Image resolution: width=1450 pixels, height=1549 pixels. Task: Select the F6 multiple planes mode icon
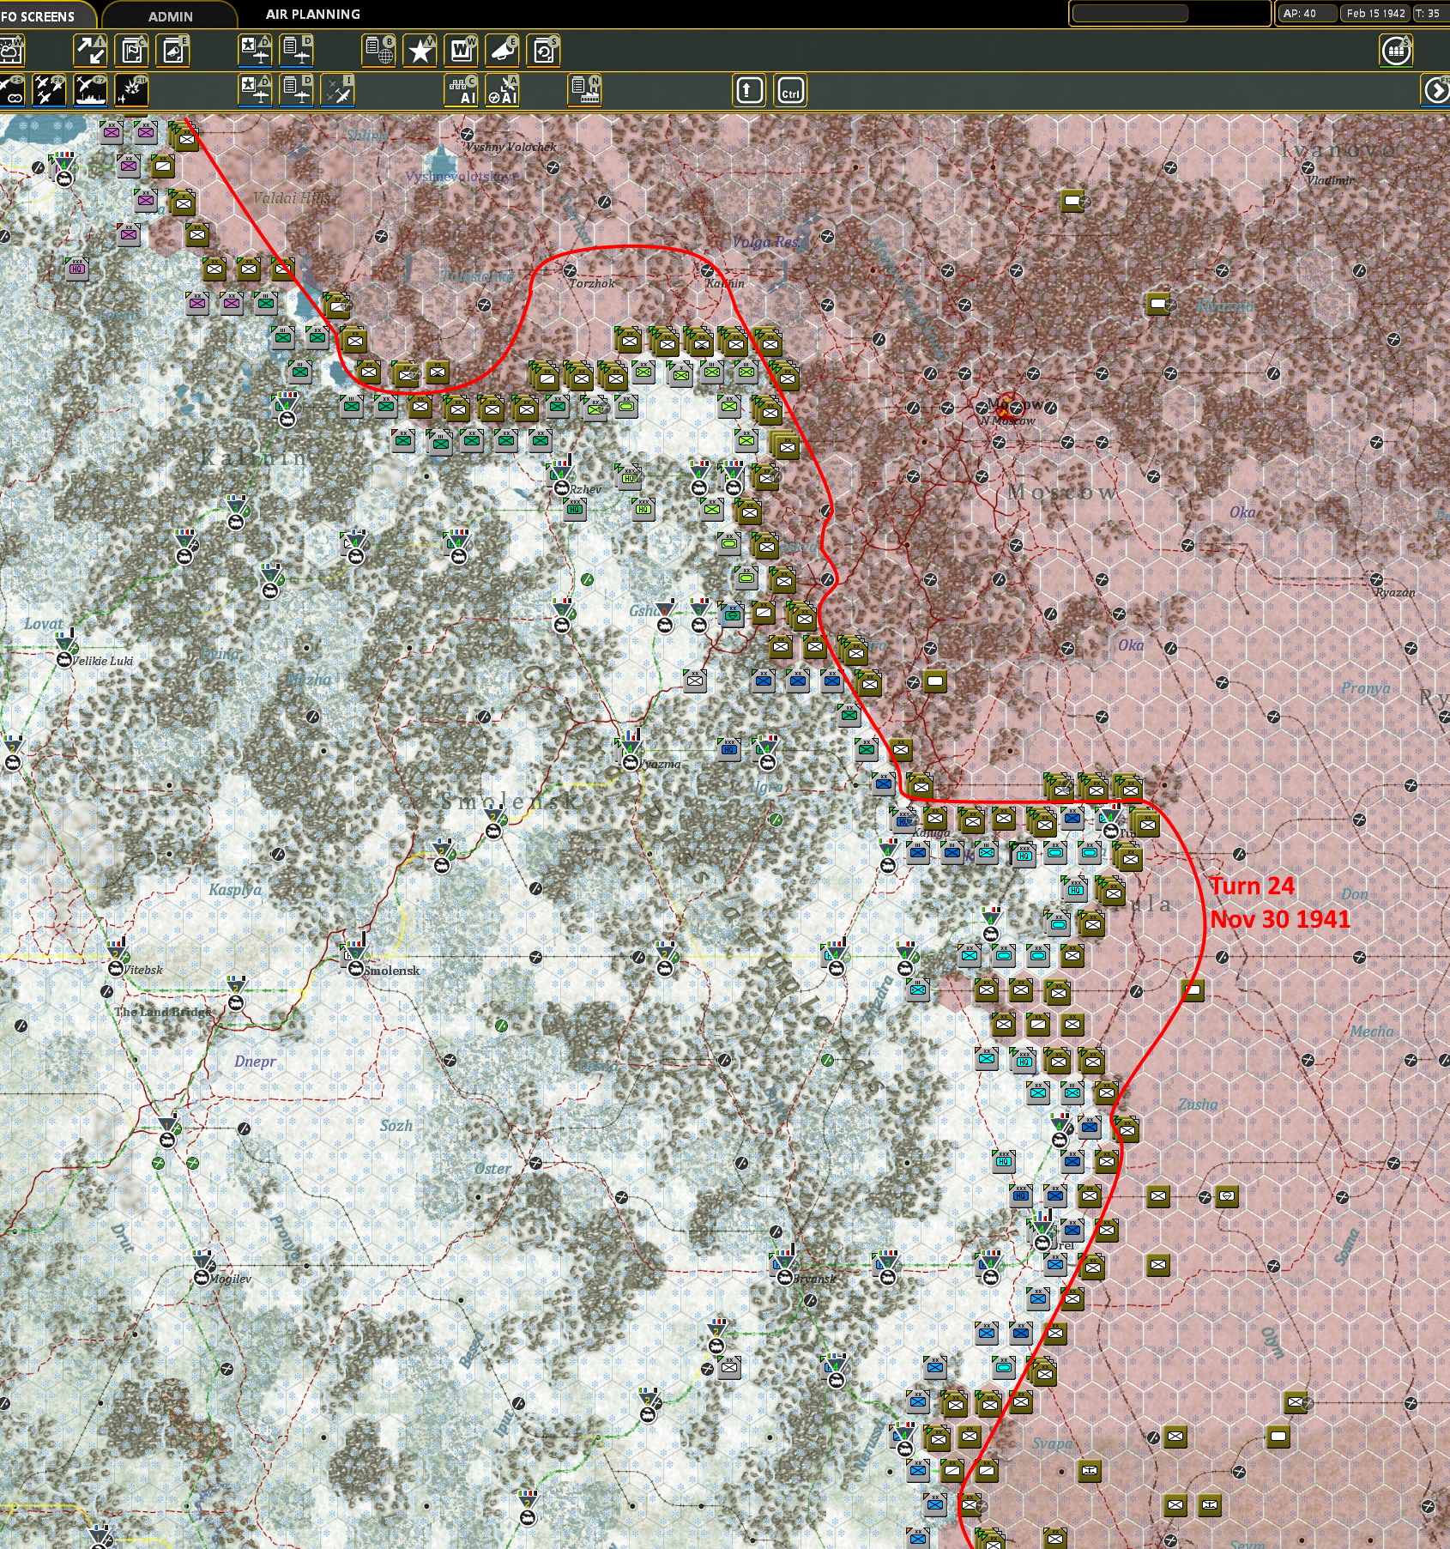click(49, 90)
